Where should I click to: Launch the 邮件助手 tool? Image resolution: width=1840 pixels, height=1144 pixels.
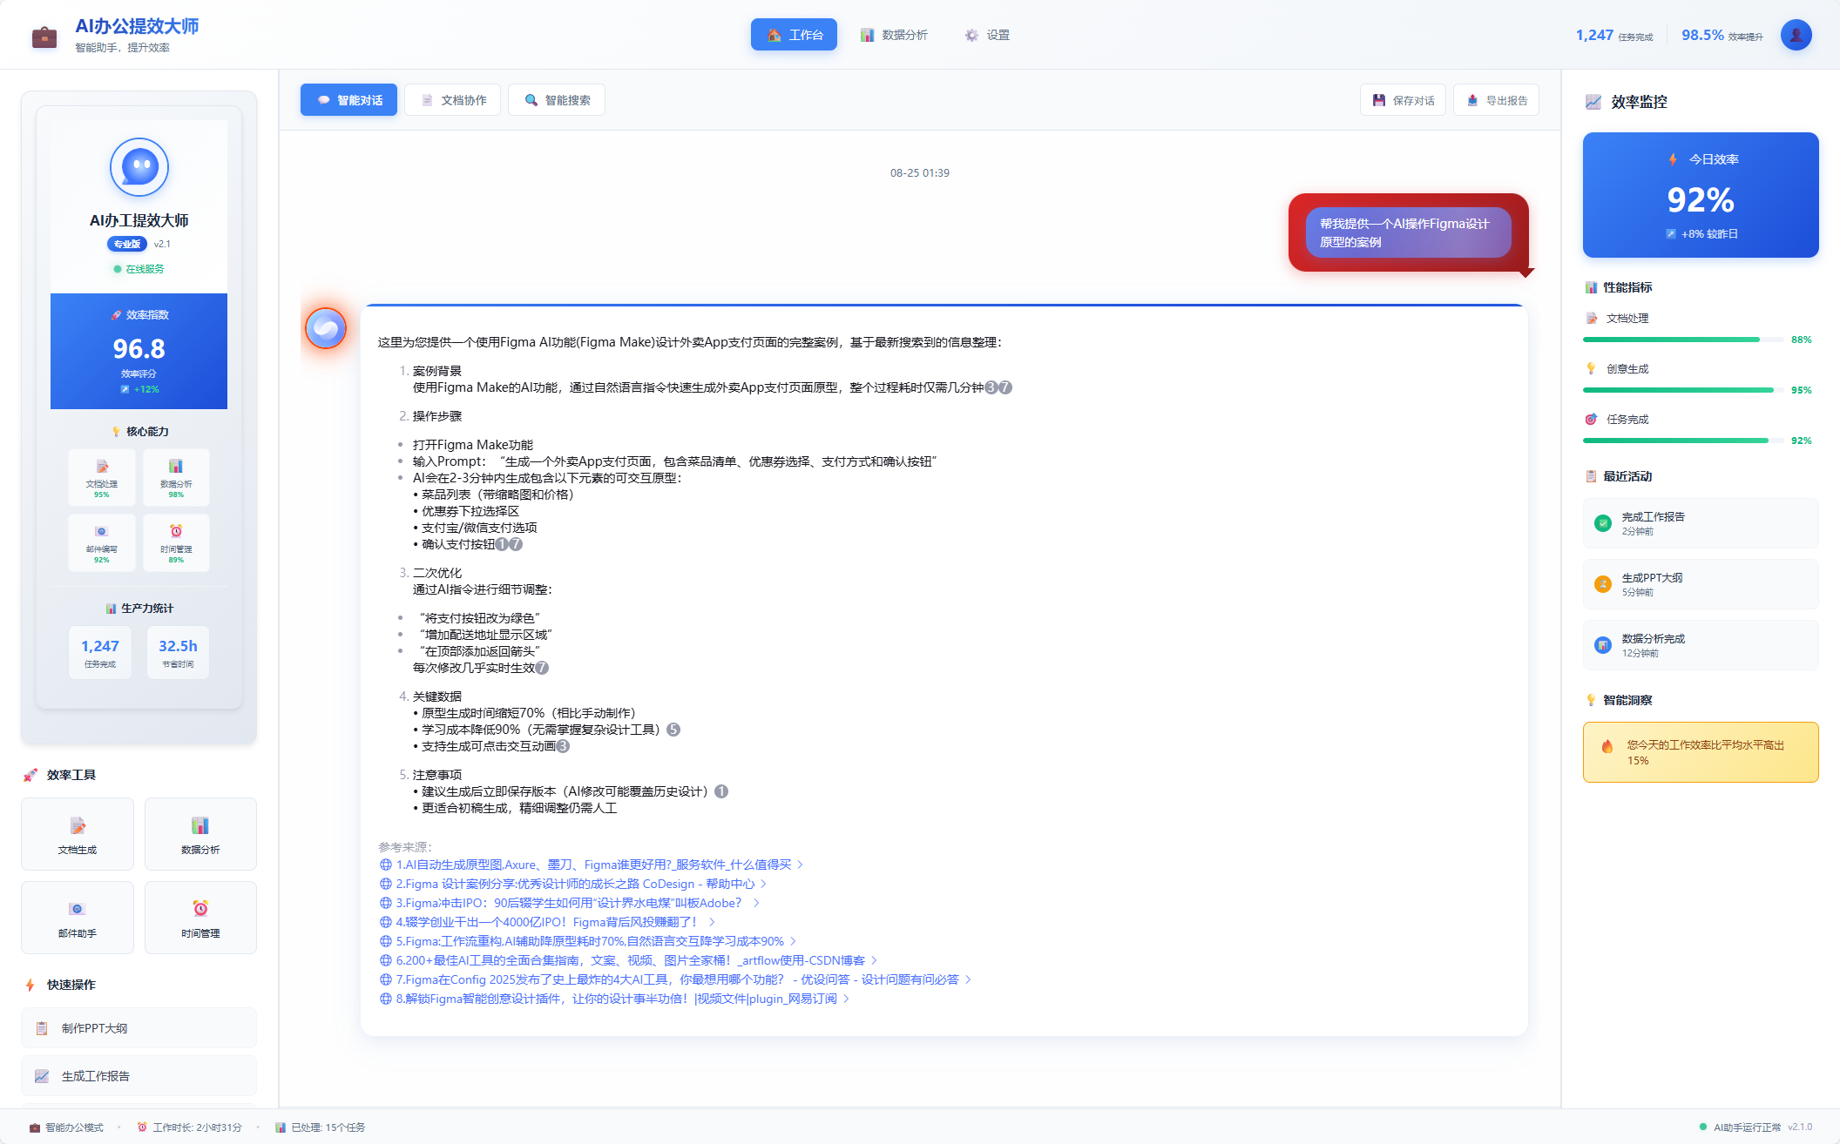click(78, 918)
